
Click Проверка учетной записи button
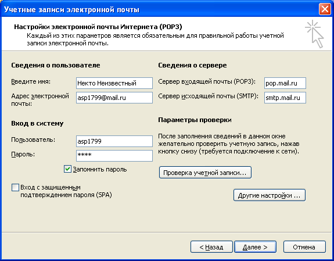click(x=205, y=172)
